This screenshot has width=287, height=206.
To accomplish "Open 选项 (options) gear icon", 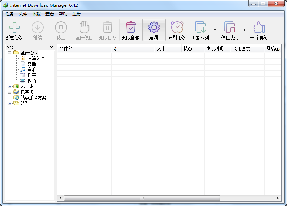I will click(x=154, y=27).
